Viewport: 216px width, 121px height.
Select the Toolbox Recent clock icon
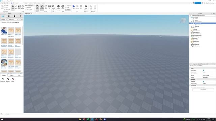pos(15,16)
